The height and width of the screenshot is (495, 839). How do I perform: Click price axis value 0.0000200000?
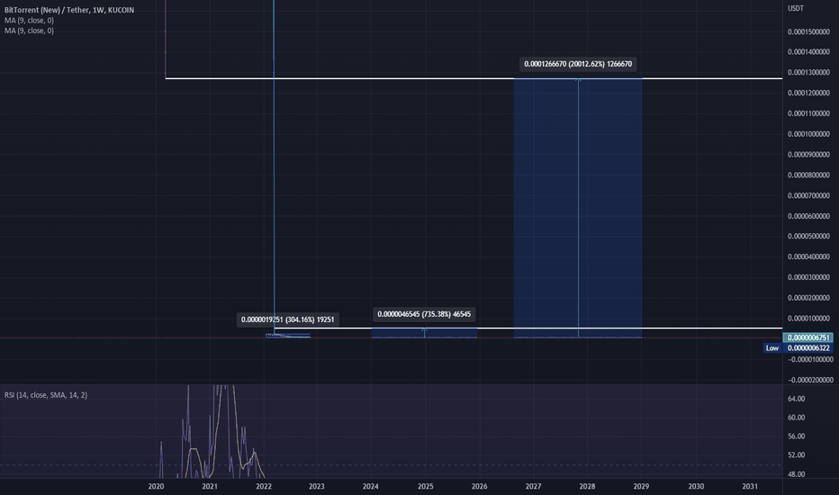click(x=808, y=298)
